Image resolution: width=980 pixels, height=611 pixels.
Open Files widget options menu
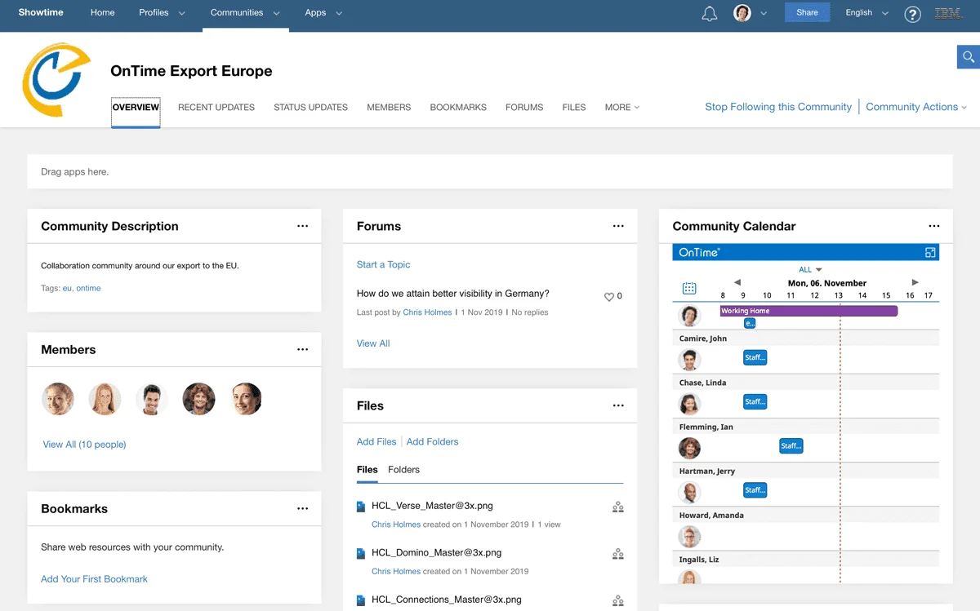coord(618,405)
